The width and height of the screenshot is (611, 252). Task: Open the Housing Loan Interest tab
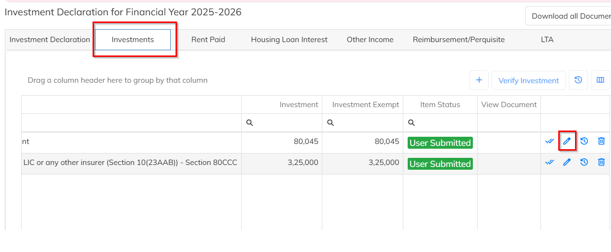[289, 40]
